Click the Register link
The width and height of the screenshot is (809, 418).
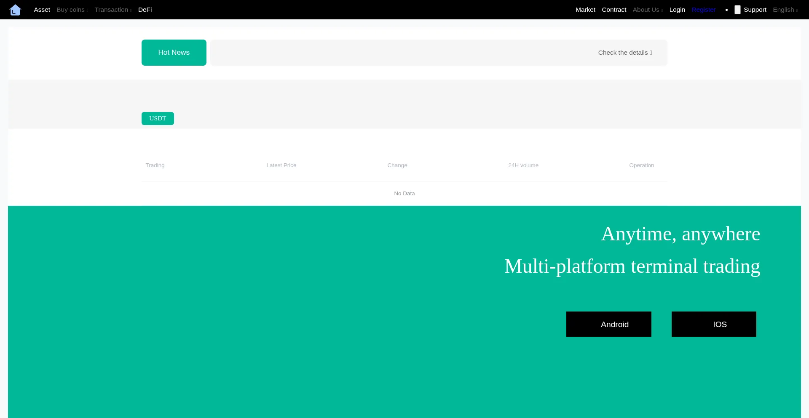[x=703, y=10]
